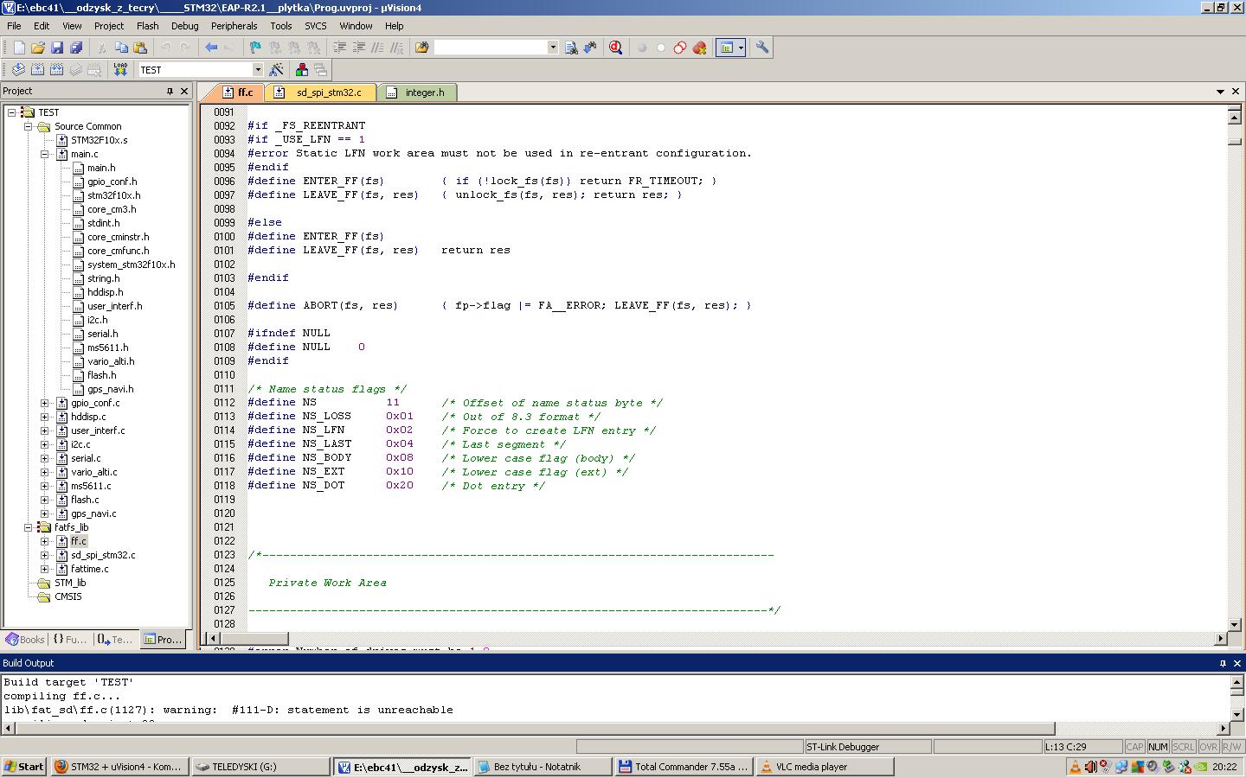The height and width of the screenshot is (778, 1246).
Task: Collapse main.c dependency list
Action: pos(44,154)
